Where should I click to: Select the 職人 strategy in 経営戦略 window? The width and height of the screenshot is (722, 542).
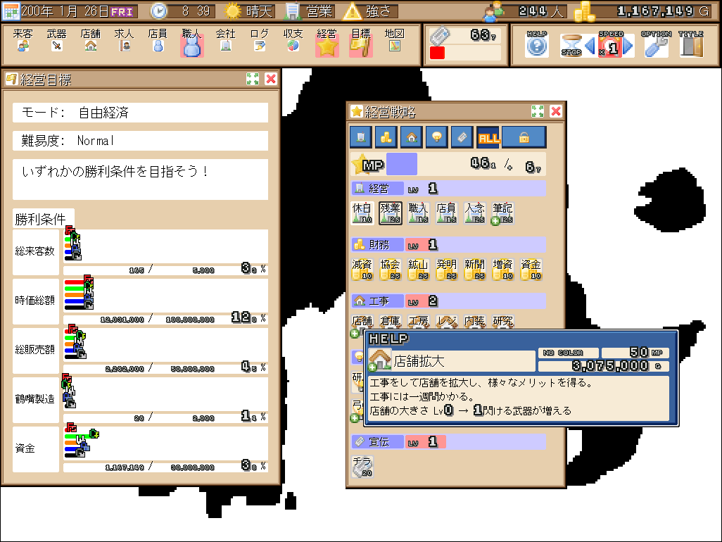point(419,213)
